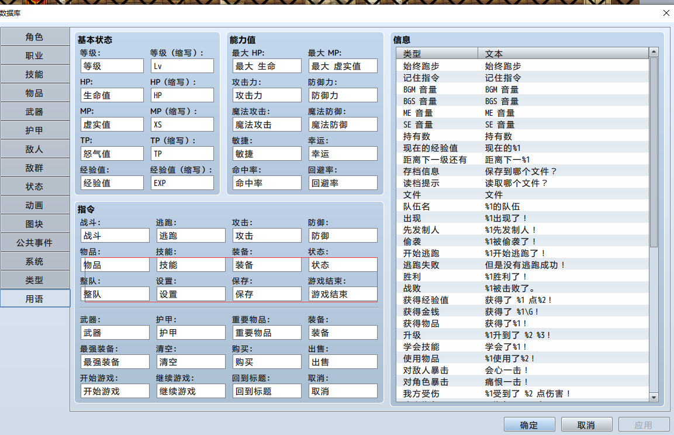
Task: Click the 幸运 parameter field
Action: click(x=343, y=153)
